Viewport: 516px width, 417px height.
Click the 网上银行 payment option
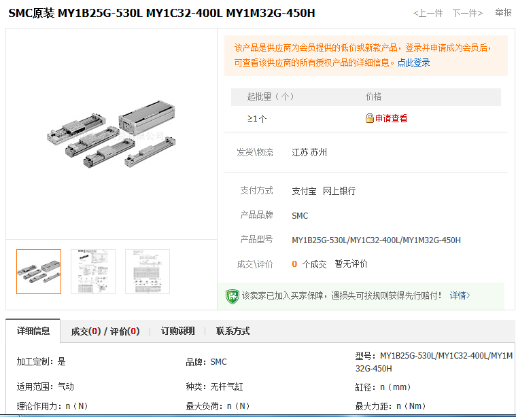(339, 191)
